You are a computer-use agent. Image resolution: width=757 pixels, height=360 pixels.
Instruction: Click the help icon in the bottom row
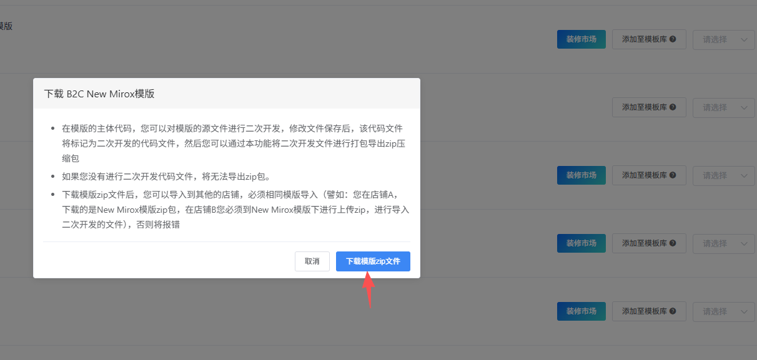(x=673, y=311)
